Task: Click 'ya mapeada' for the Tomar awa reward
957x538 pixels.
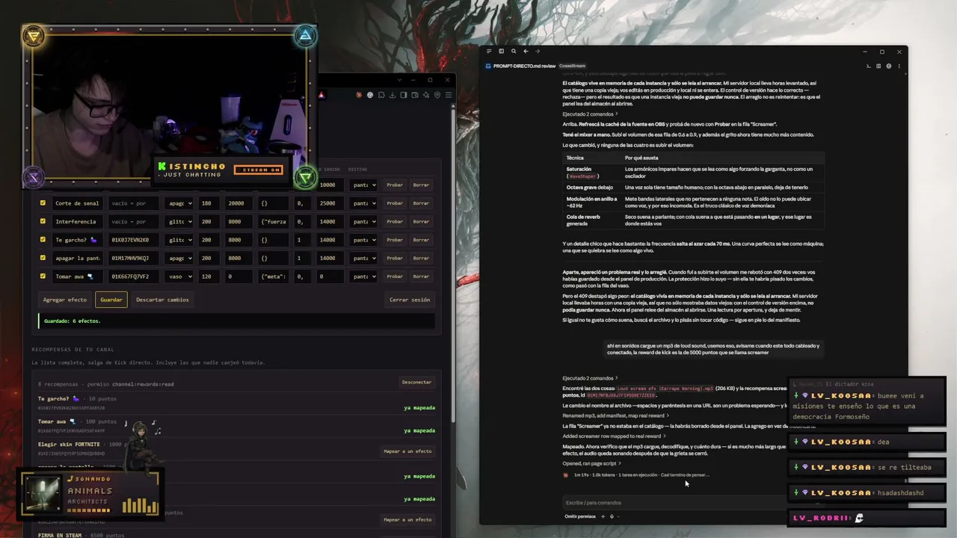Action: coord(419,430)
